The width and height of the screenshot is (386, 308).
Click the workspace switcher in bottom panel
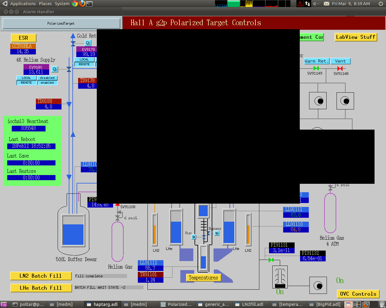tap(353, 304)
